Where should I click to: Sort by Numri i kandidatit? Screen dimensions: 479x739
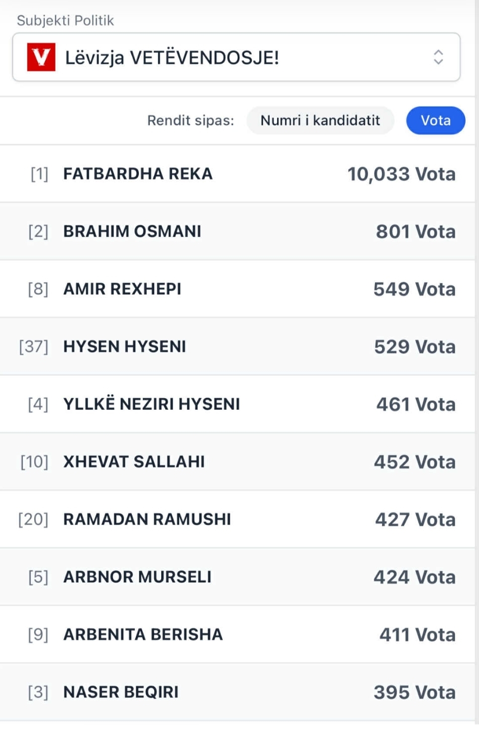pos(320,121)
